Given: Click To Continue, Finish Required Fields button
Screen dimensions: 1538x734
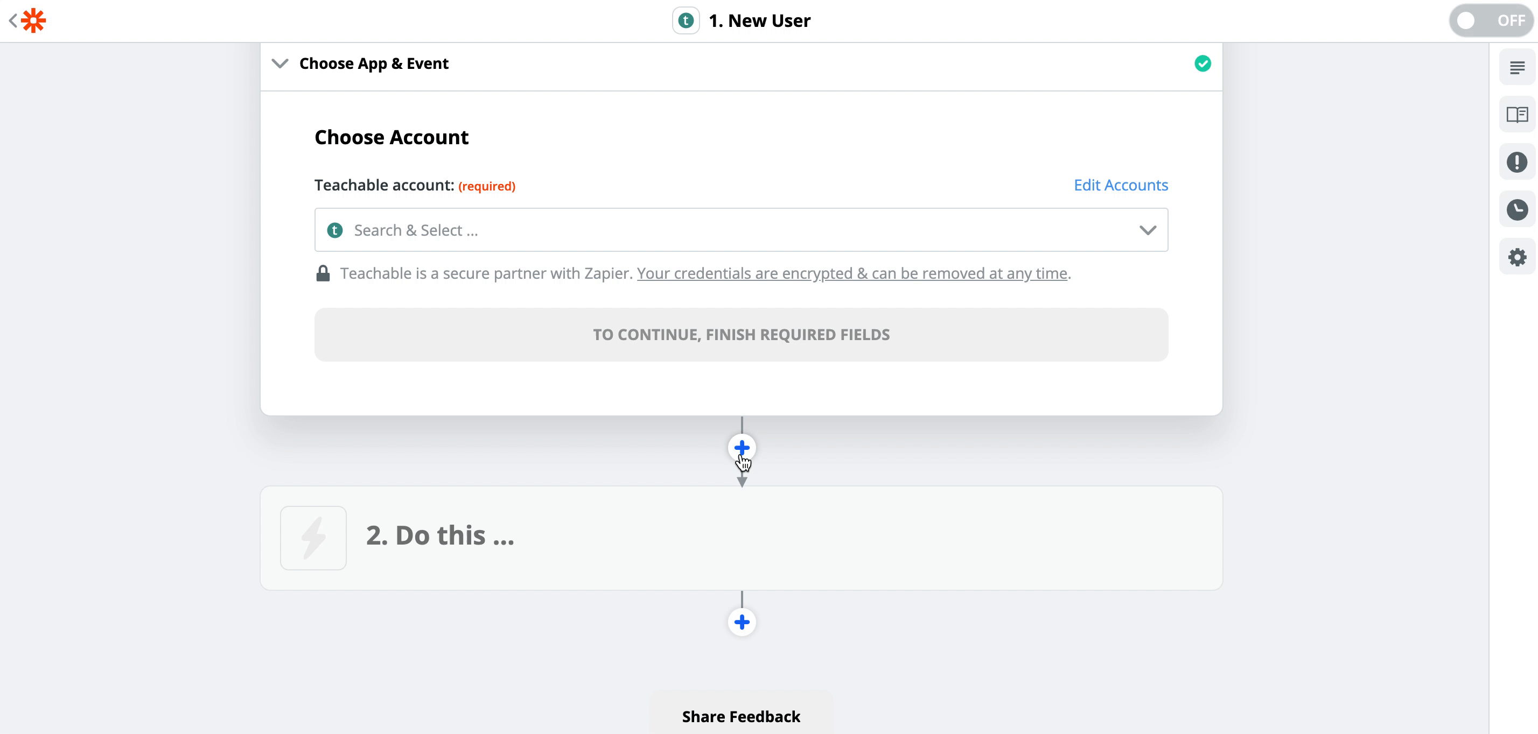Looking at the screenshot, I should [x=741, y=335].
